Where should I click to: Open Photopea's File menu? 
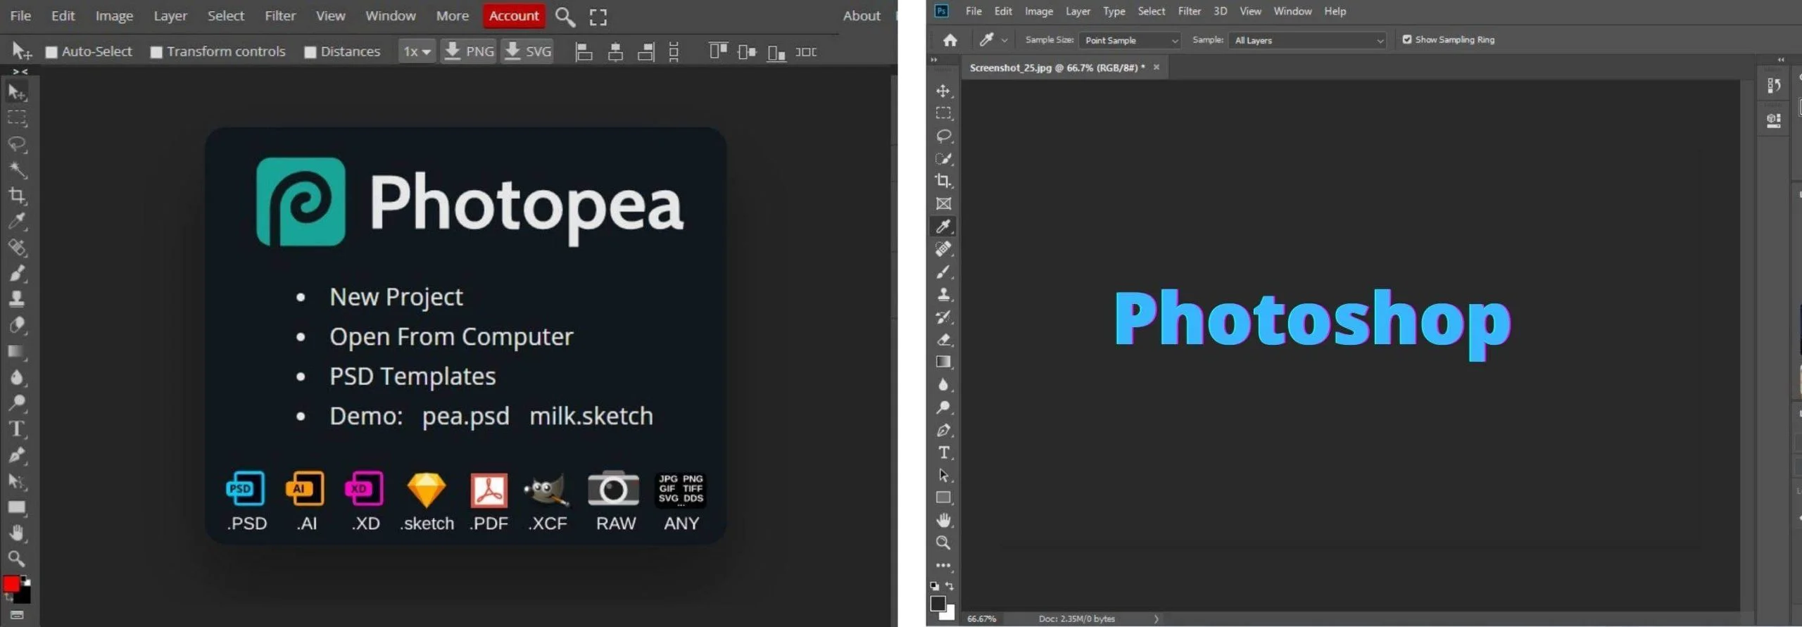(20, 15)
